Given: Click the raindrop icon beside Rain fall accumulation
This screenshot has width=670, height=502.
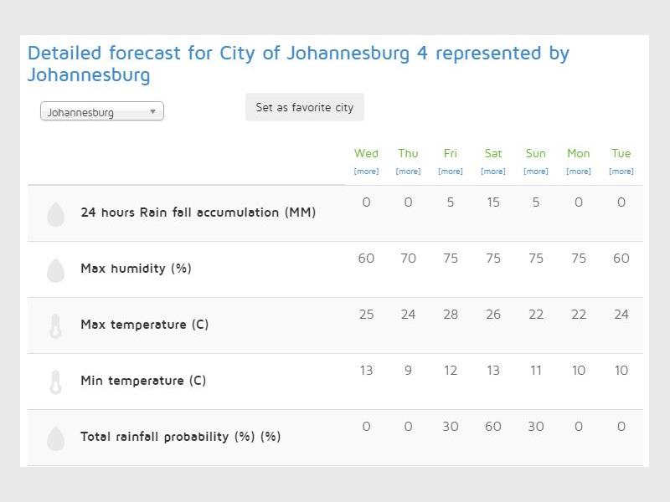Looking at the screenshot, I should (x=55, y=214).
